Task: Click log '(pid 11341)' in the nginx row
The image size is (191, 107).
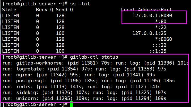Action: 128,75
